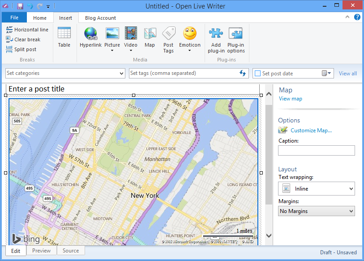Insert a Map from ribbon
The width and height of the screenshot is (364, 261).
point(150,37)
